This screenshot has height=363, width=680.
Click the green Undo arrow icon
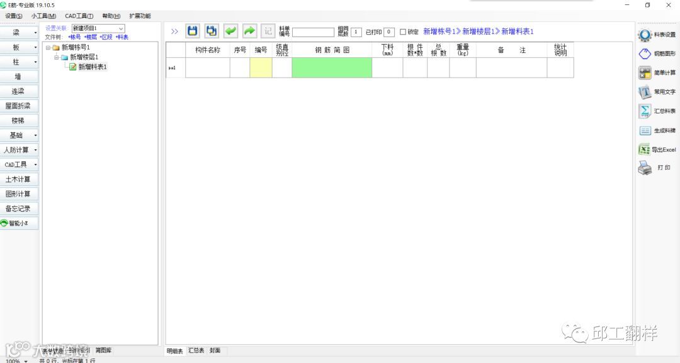[x=230, y=31]
